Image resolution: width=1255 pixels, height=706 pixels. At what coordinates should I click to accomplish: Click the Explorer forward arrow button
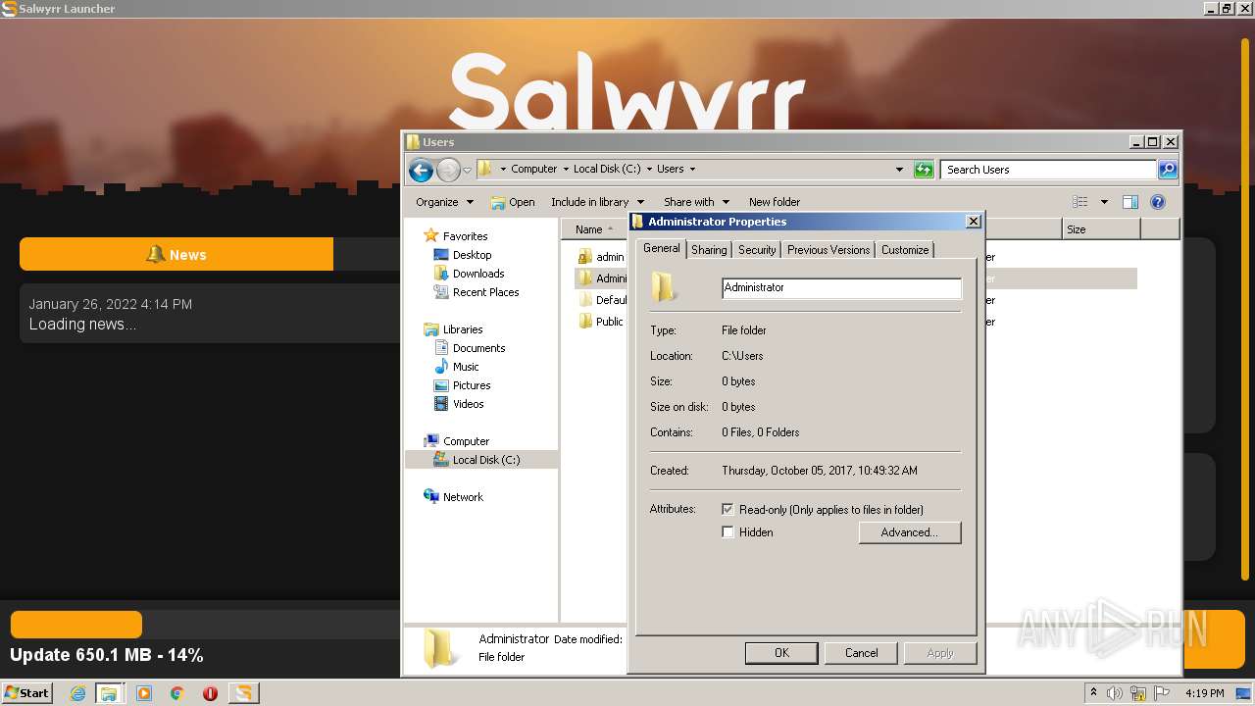tap(448, 170)
